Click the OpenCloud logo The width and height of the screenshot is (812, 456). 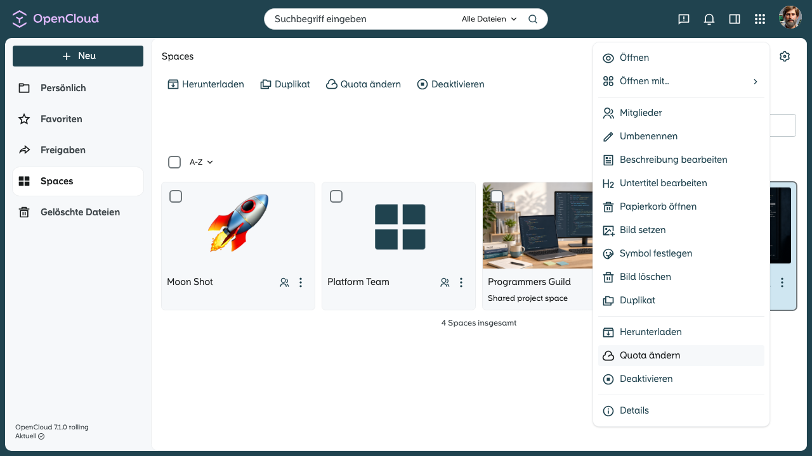click(56, 19)
